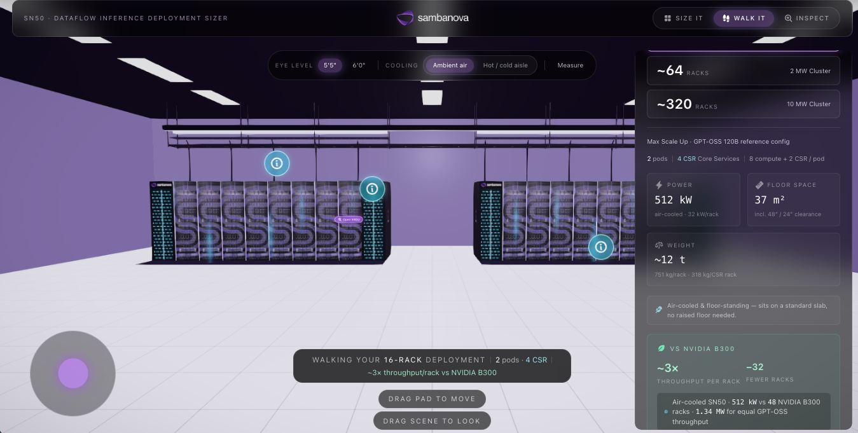Click the 'incl. 48" / 24" clearance' subtext
This screenshot has height=433, width=858.
[x=788, y=214]
